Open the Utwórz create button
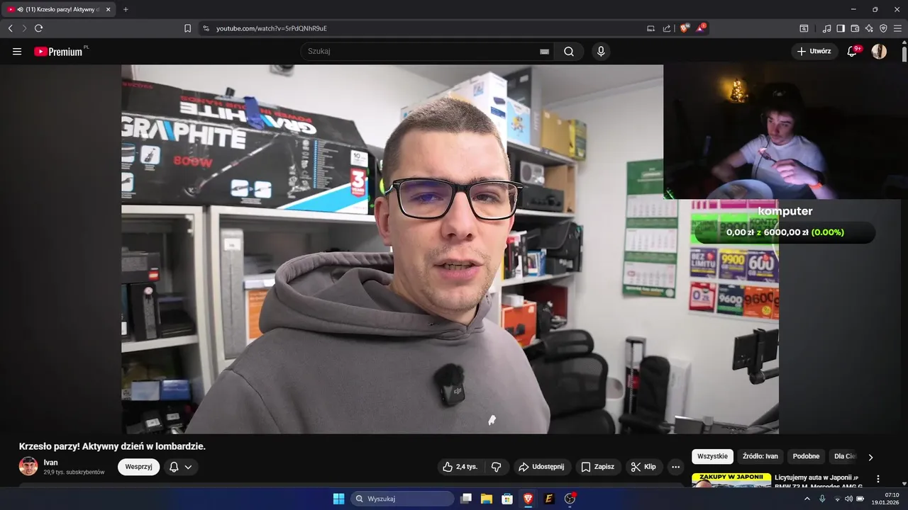This screenshot has height=510, width=908. pos(814,51)
